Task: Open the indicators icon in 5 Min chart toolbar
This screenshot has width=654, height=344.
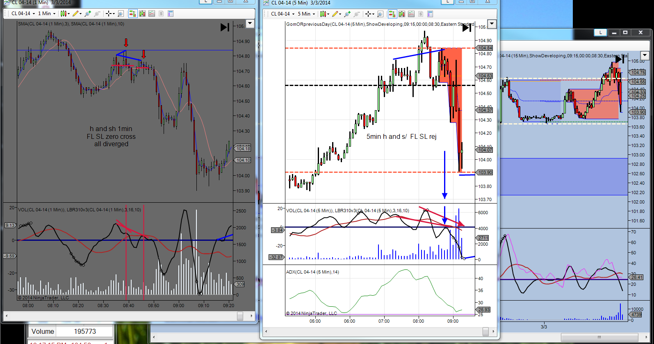Action: pyautogui.click(x=411, y=14)
